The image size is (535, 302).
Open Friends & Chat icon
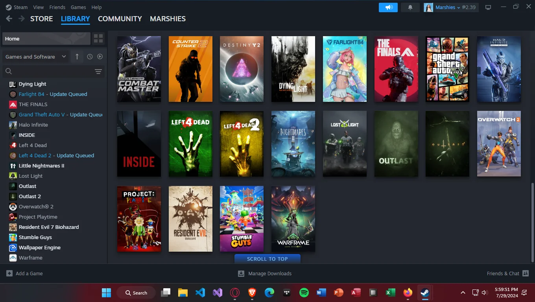tap(526, 273)
